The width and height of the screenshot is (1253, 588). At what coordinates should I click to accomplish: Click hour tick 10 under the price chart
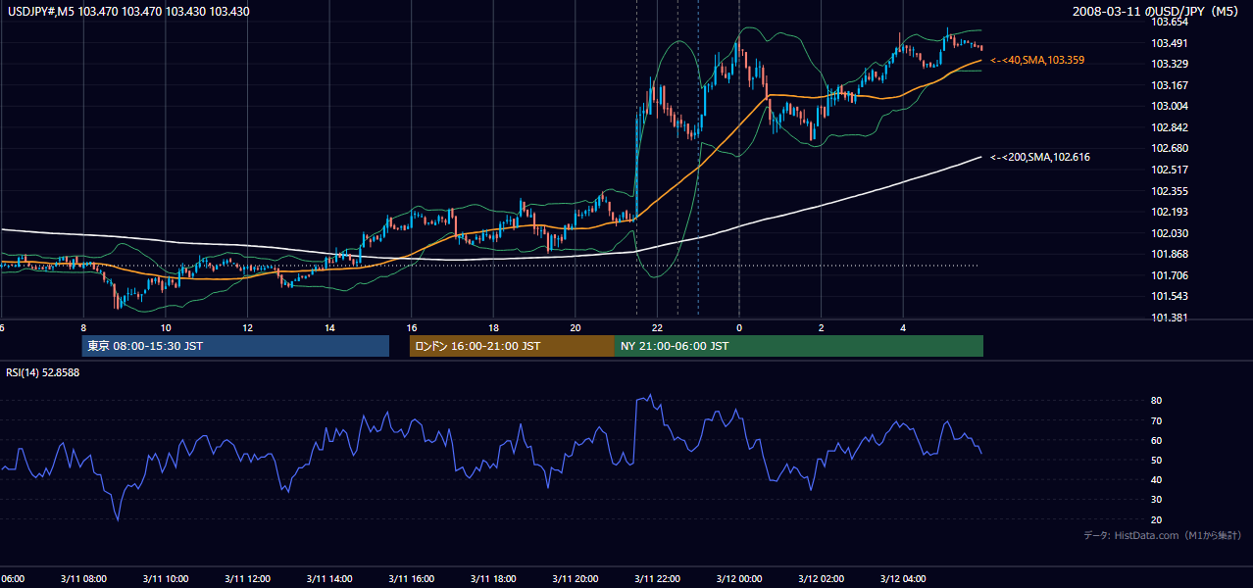click(166, 328)
